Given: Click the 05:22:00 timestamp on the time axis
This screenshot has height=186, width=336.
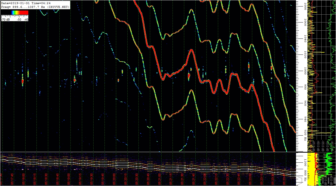Looking at the screenshot, I should [205, 179].
